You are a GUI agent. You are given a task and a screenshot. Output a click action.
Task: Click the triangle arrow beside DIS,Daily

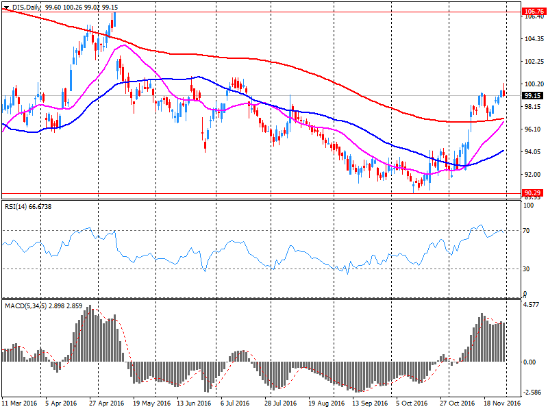(6, 7)
